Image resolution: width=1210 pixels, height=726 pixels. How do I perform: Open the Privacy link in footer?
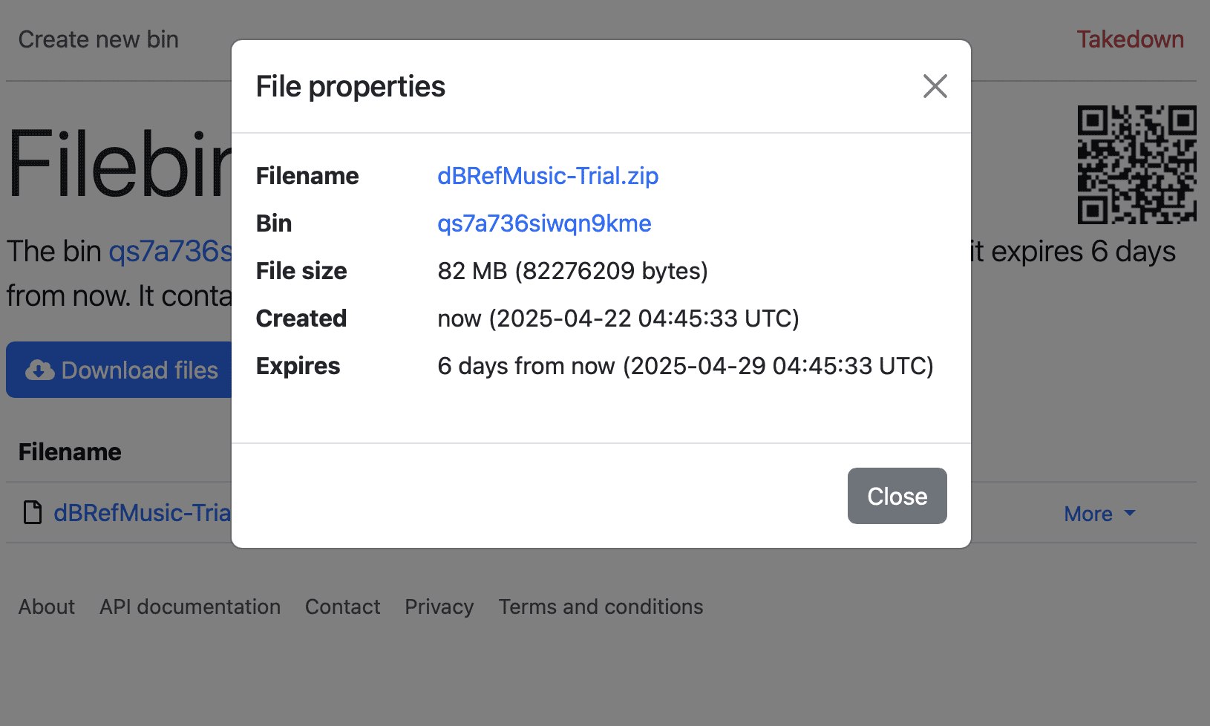click(439, 606)
